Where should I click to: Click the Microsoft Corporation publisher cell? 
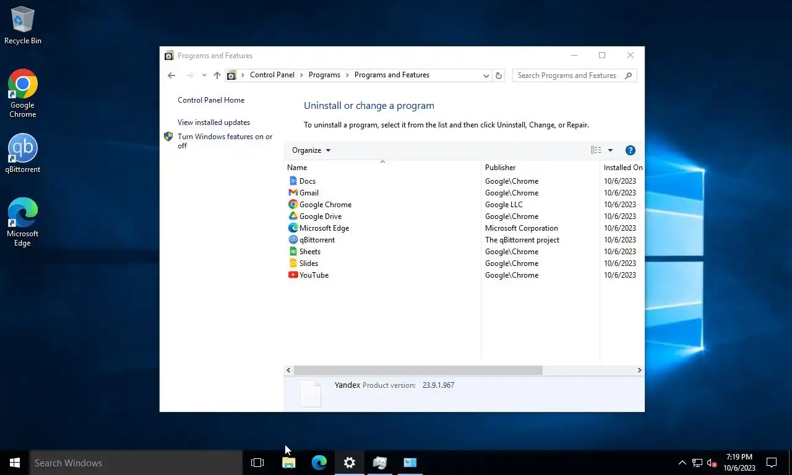click(522, 228)
